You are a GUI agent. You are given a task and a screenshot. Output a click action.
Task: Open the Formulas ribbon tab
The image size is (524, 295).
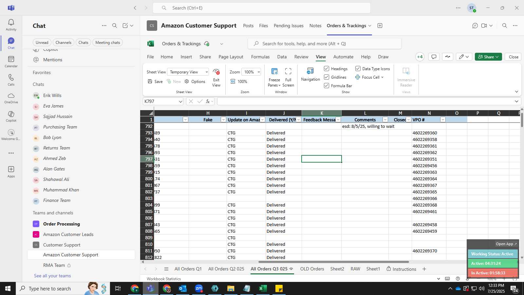tap(260, 57)
